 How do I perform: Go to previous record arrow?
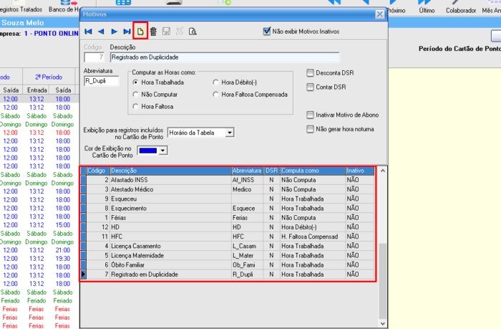tap(101, 32)
